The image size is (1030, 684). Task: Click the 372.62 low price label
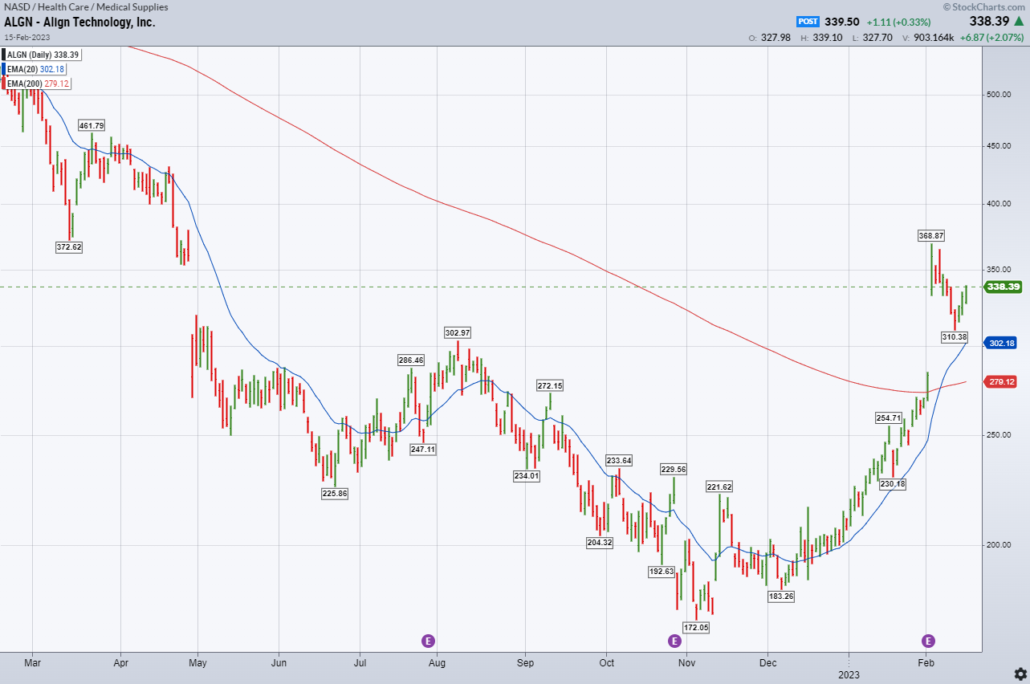(69, 246)
